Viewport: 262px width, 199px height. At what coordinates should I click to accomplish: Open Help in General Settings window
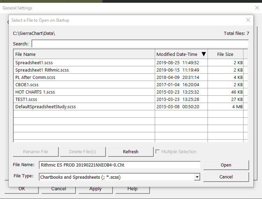pyautogui.click(x=133, y=190)
